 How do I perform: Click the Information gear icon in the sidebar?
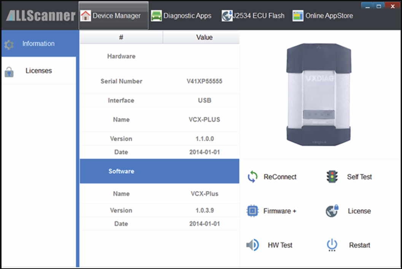[x=8, y=44]
